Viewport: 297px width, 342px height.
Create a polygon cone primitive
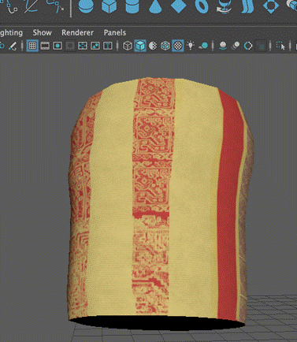(155, 6)
